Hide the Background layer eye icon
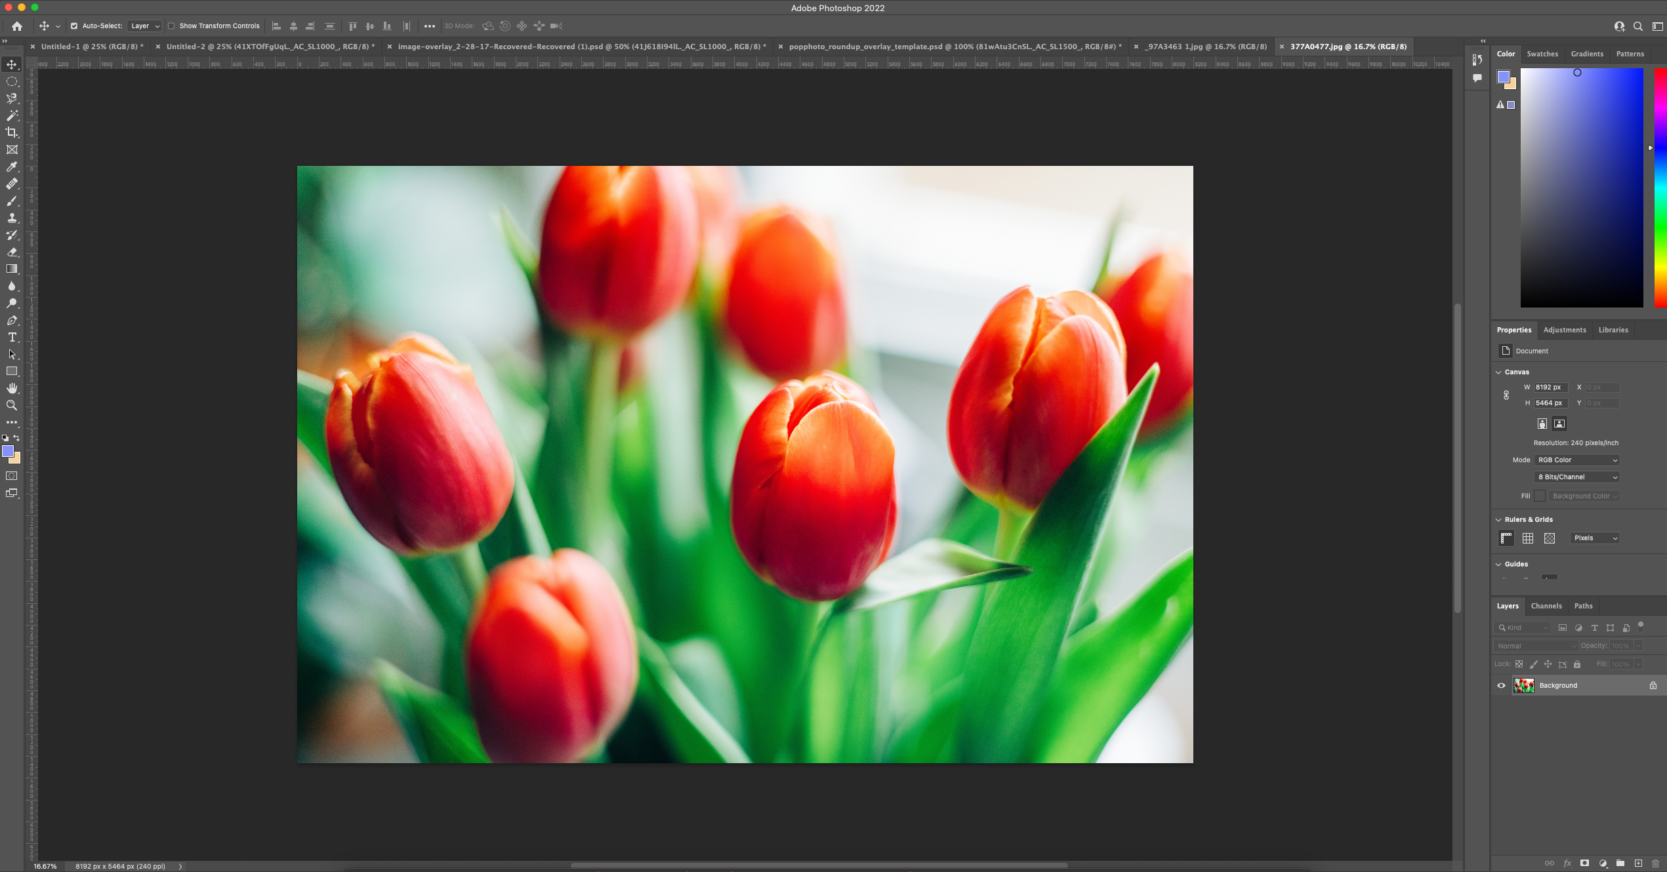Viewport: 1667px width, 872px height. pos(1501,685)
